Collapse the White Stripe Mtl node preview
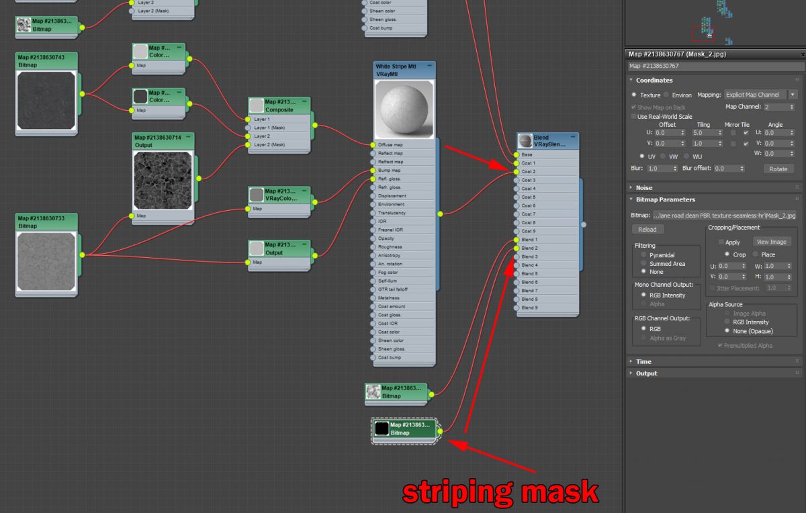Image resolution: width=806 pixels, height=513 pixels. (x=430, y=66)
